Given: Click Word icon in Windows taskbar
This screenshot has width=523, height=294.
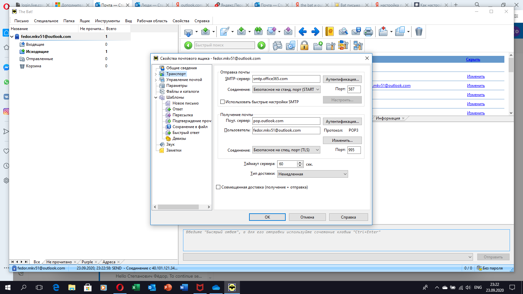Looking at the screenshot, I should (x=184, y=287).
